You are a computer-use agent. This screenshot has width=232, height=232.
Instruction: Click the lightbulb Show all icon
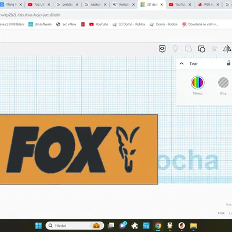point(175,49)
